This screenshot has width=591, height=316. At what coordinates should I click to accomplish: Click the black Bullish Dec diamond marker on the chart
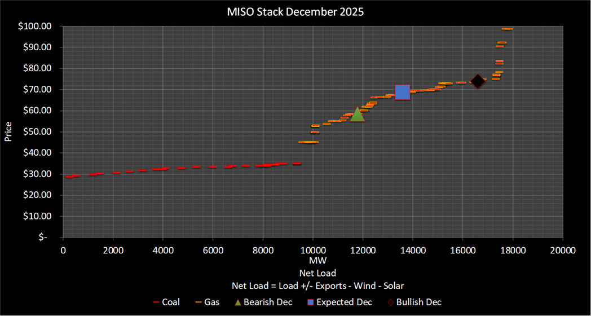click(478, 82)
